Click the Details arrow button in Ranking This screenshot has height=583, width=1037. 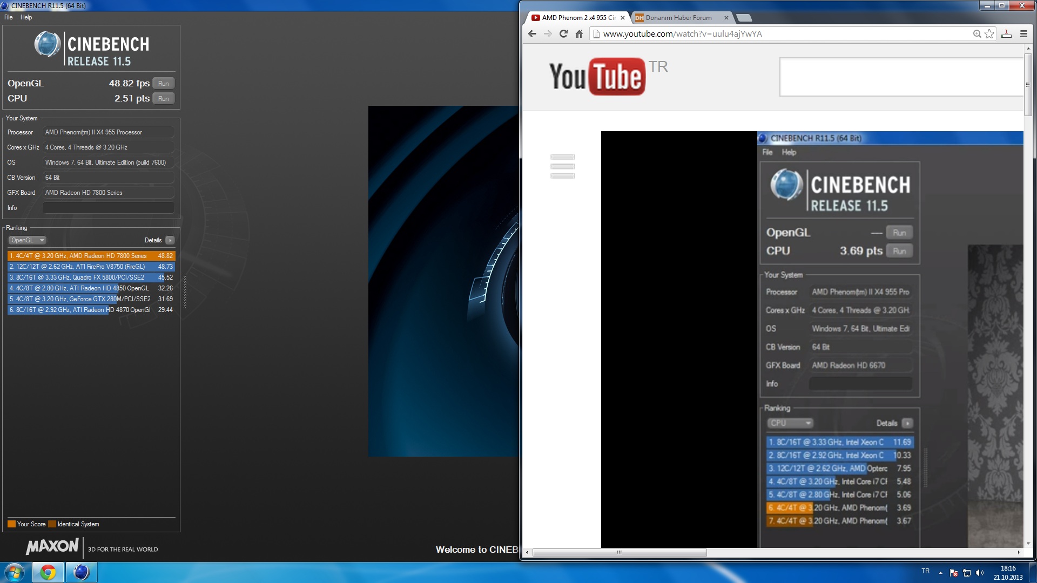170,240
